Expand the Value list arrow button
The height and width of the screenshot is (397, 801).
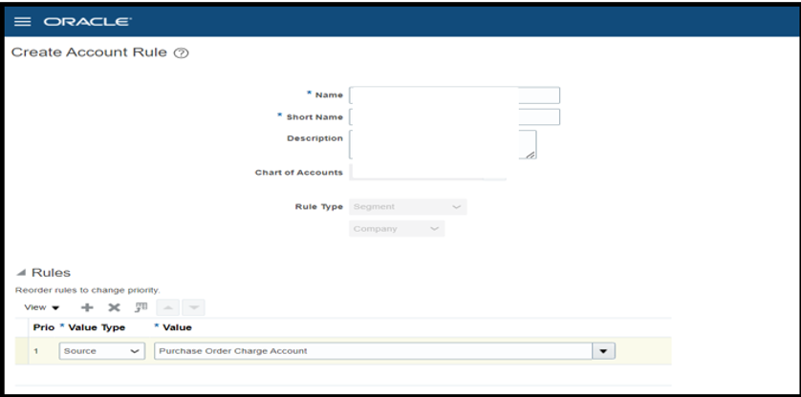coord(603,351)
